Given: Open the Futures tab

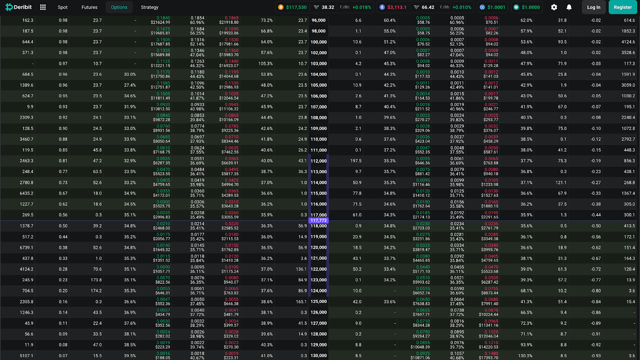Looking at the screenshot, I should (x=89, y=7).
